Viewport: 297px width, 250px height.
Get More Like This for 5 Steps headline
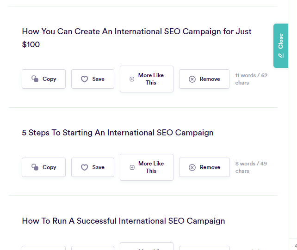pyautogui.click(x=147, y=167)
